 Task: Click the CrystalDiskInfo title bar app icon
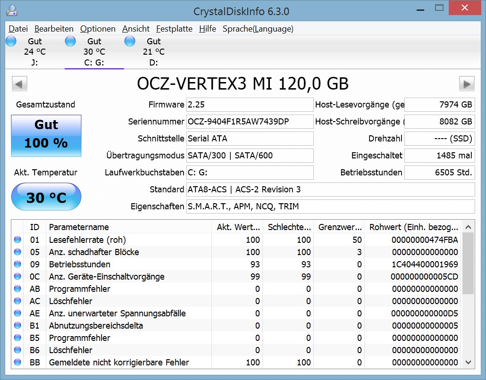tap(12, 10)
